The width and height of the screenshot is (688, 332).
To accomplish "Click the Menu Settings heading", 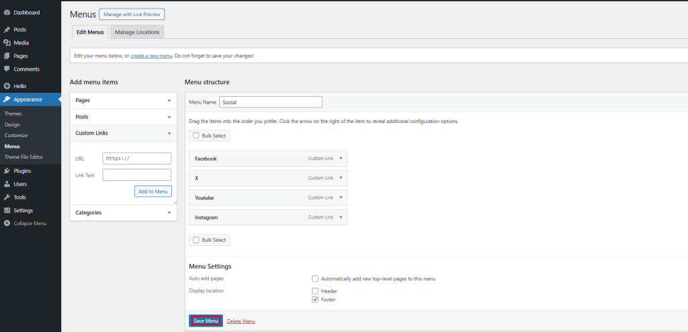I will click(x=210, y=266).
